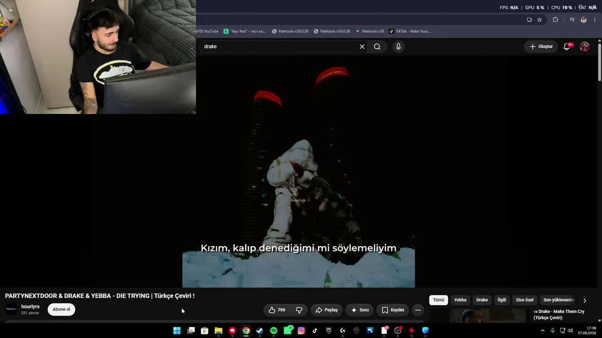The width and height of the screenshot is (602, 338).
Task: Open File Explorer from the taskbar
Action: [x=218, y=330]
